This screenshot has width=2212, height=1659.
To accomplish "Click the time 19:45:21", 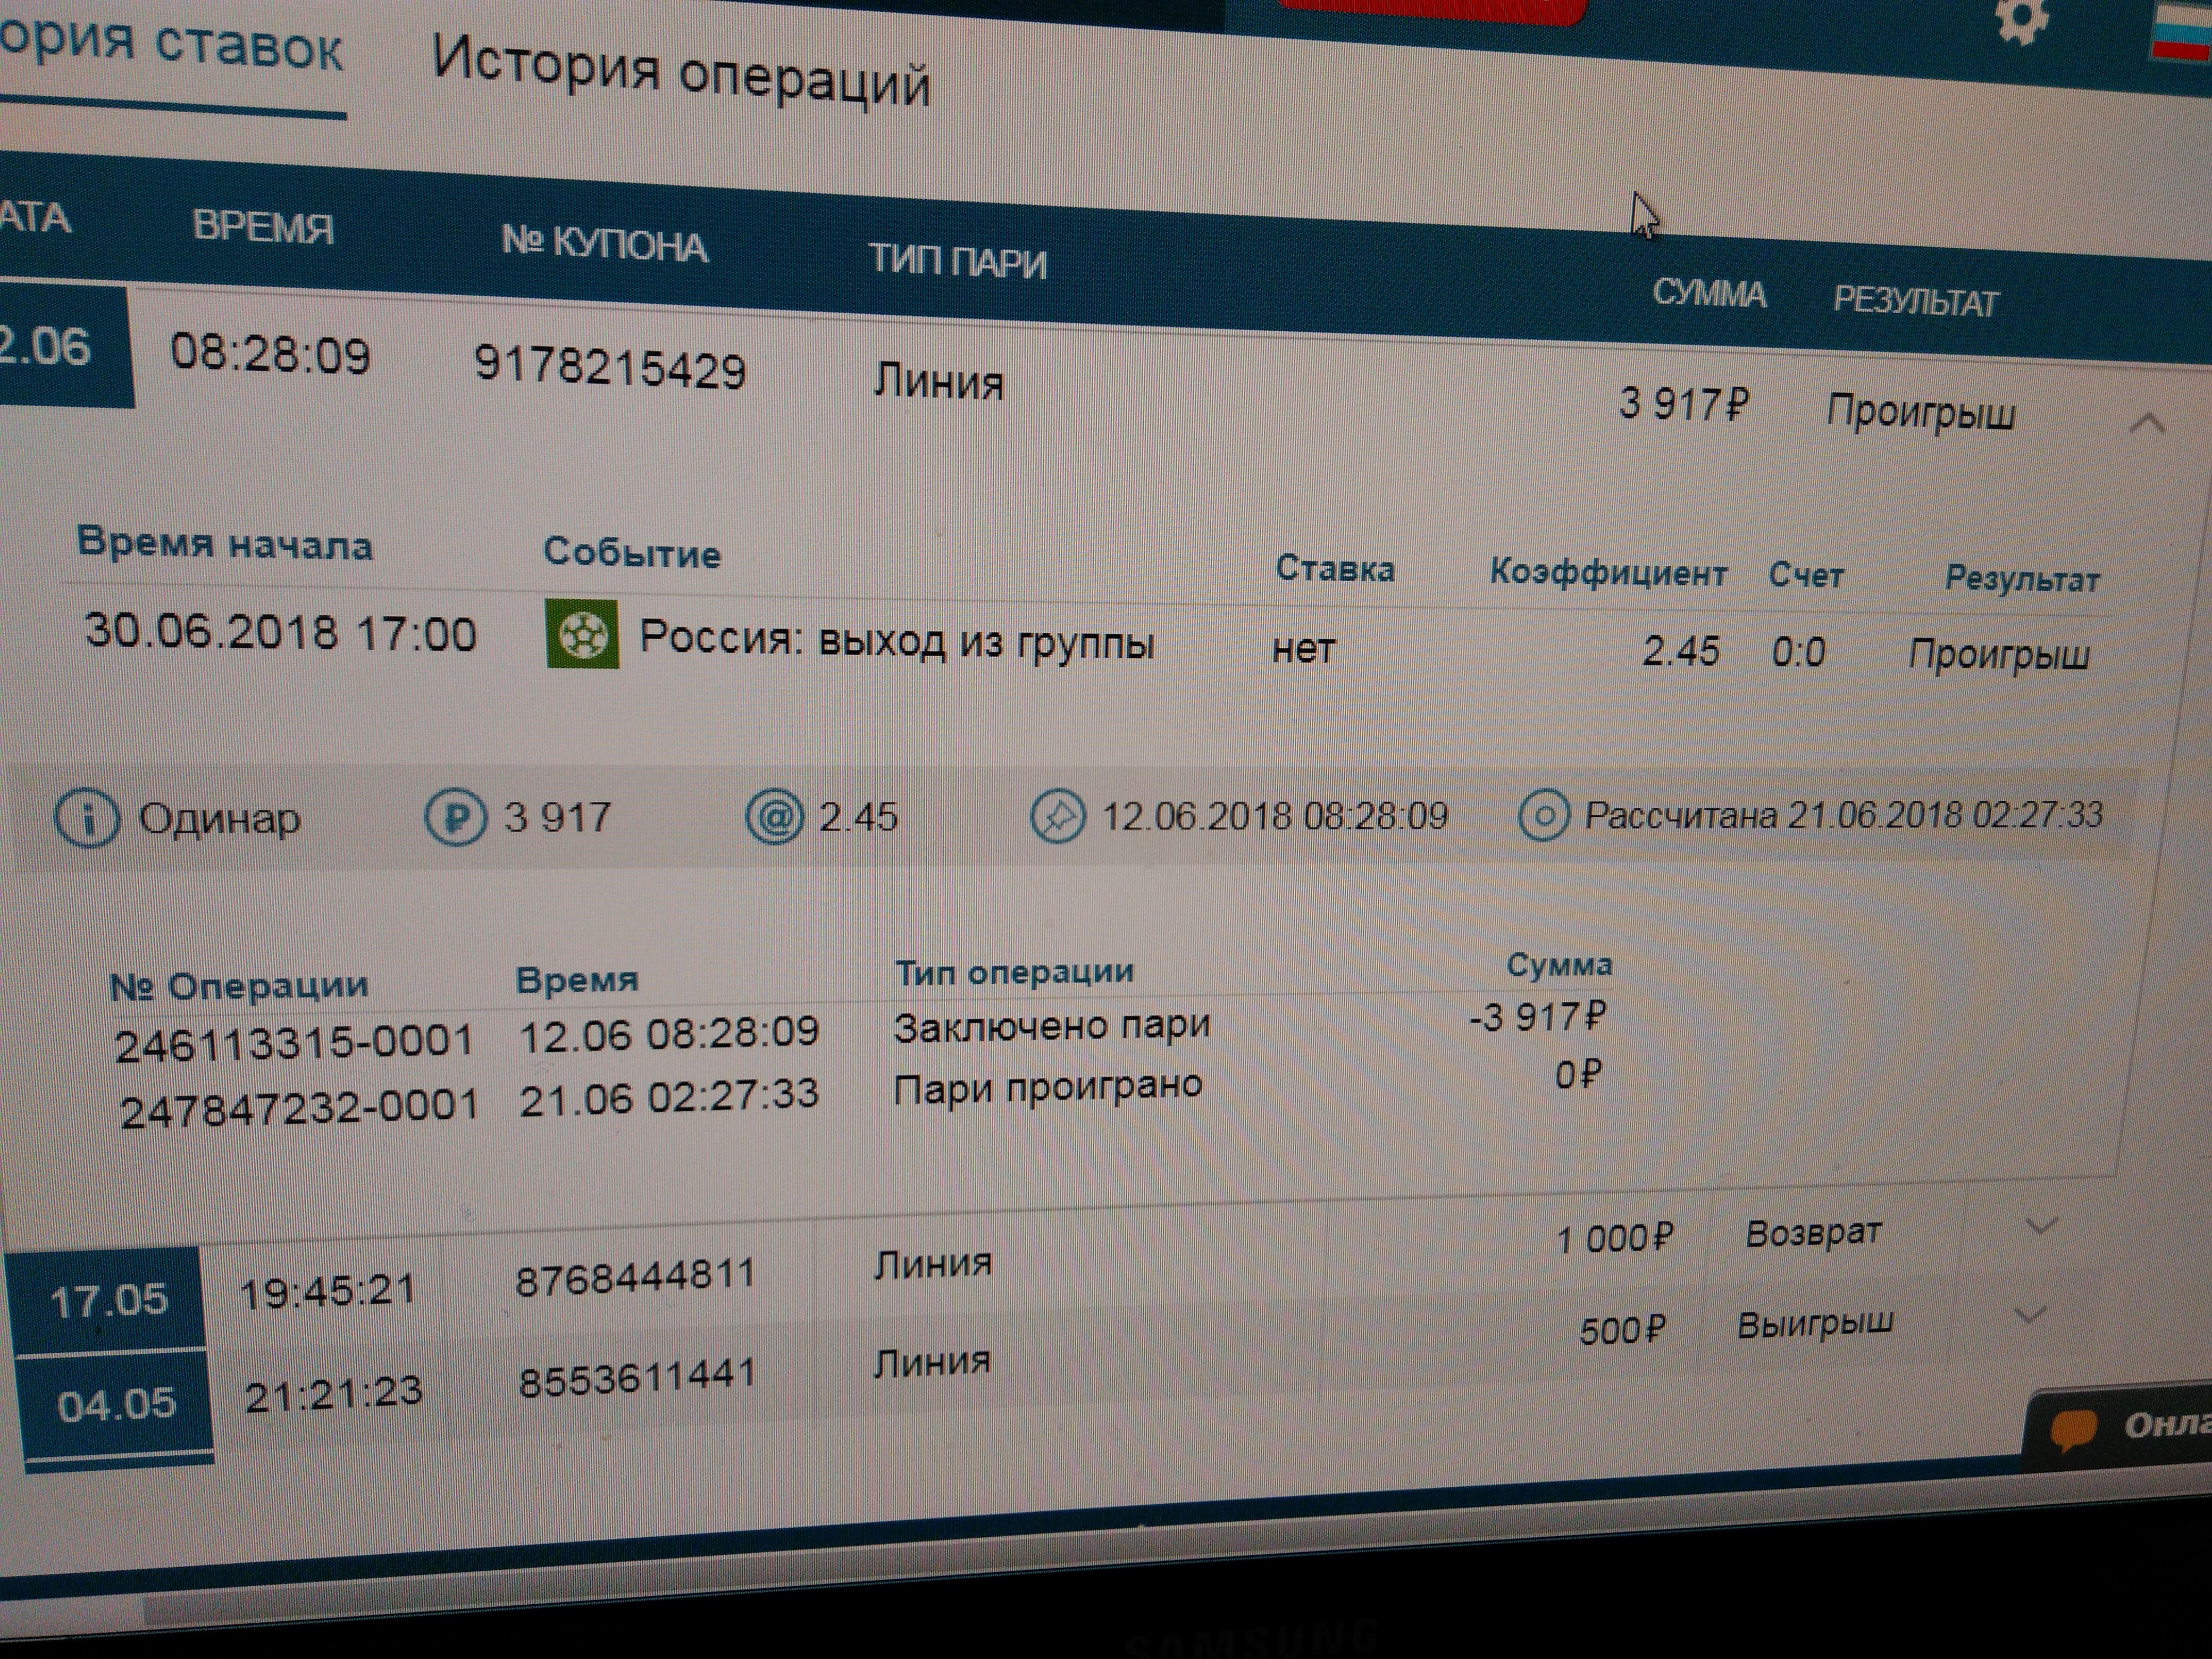I will pyautogui.click(x=327, y=1291).
